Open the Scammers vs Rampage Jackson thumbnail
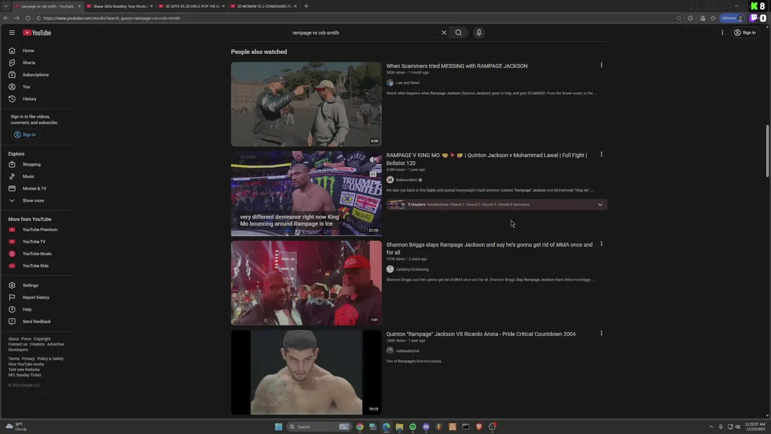The image size is (771, 434). tap(306, 104)
